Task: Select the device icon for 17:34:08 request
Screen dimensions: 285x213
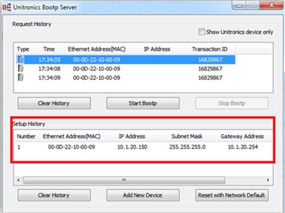Action: pyautogui.click(x=21, y=68)
